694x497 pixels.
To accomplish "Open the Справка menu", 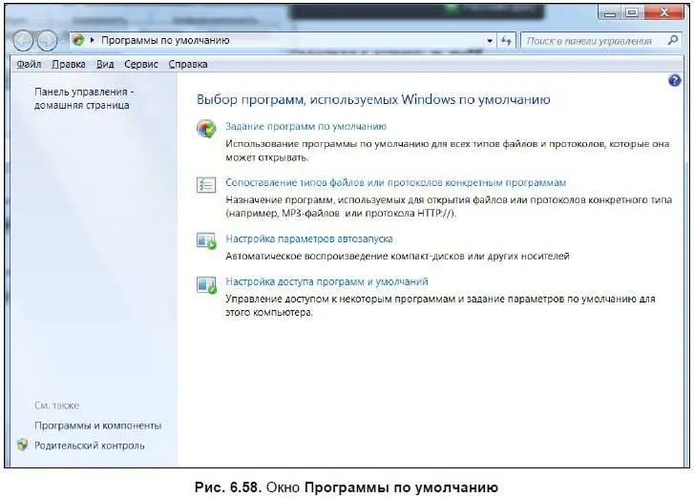I will [x=188, y=64].
